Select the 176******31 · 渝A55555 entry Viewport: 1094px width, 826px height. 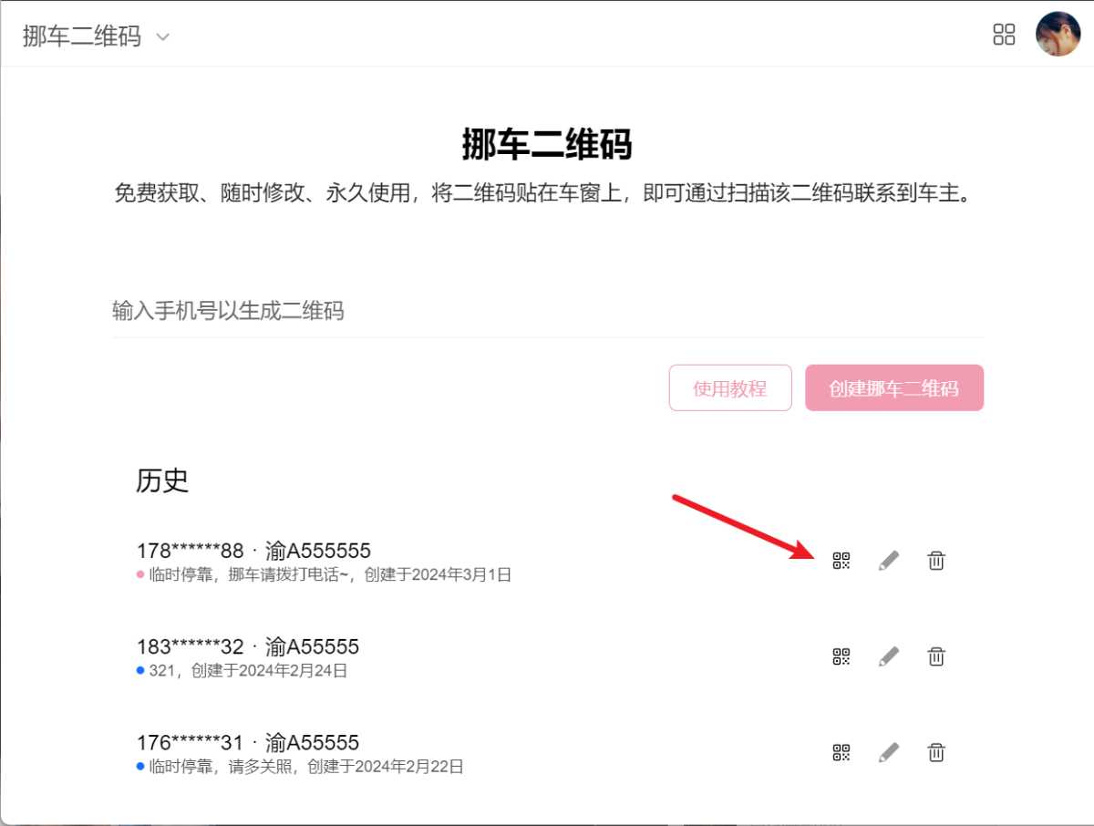(x=248, y=742)
